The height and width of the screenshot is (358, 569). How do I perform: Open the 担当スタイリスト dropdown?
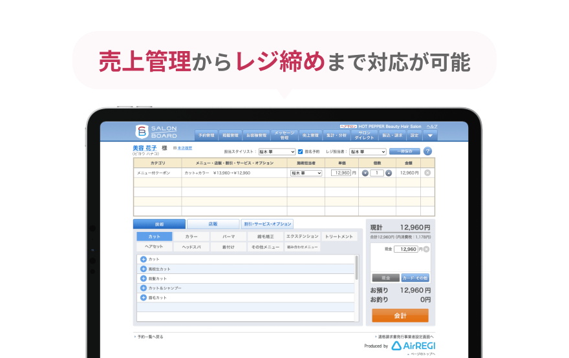pyautogui.click(x=277, y=152)
